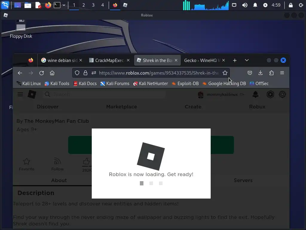Click the network connection tray icon
Screen dimensions: 306x230
tap(234, 5)
